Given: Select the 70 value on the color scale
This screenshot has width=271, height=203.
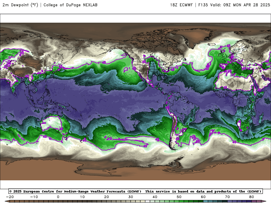Looking at the screenshot, I should pyautogui.click(x=227, y=197).
